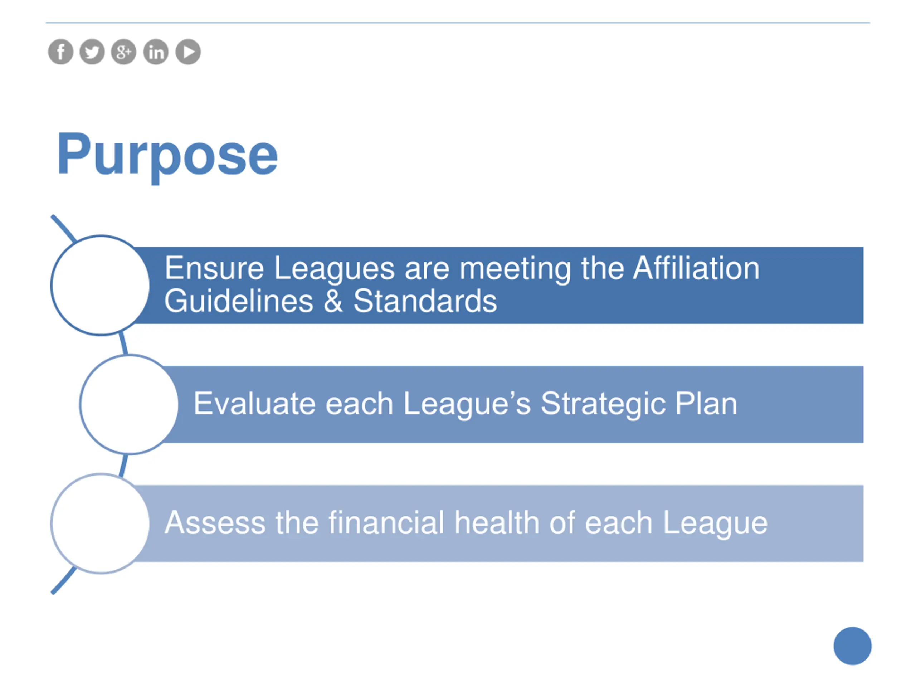Open the YouTube play icon
Image resolution: width=916 pixels, height=687 pixels.
coord(188,52)
